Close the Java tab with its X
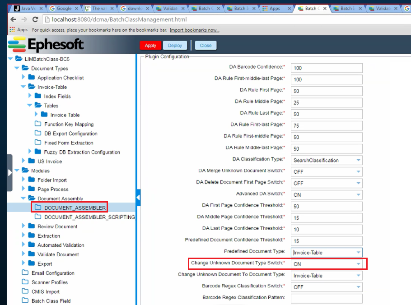The image size is (411, 305). coord(41,9)
